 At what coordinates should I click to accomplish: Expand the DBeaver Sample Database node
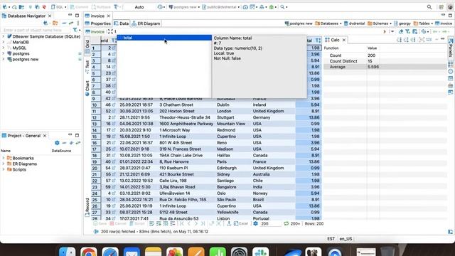point(4,36)
